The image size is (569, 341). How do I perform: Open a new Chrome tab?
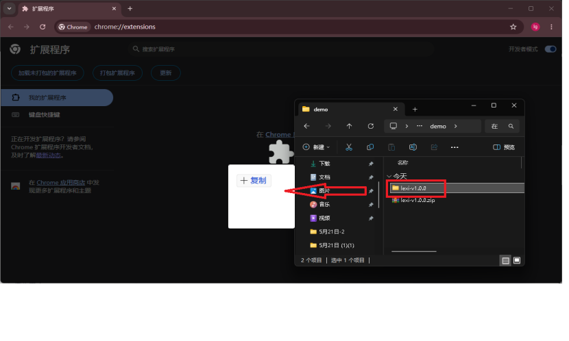click(x=130, y=9)
